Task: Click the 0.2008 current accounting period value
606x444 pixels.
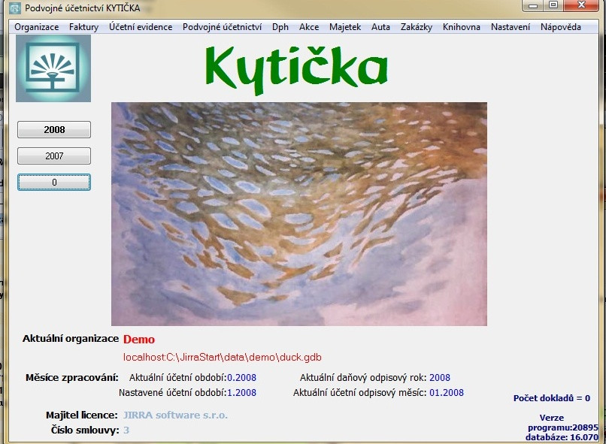Action: pyautogui.click(x=241, y=378)
